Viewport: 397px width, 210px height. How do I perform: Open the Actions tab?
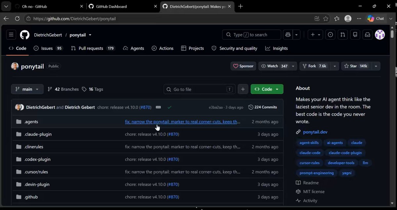(162, 48)
